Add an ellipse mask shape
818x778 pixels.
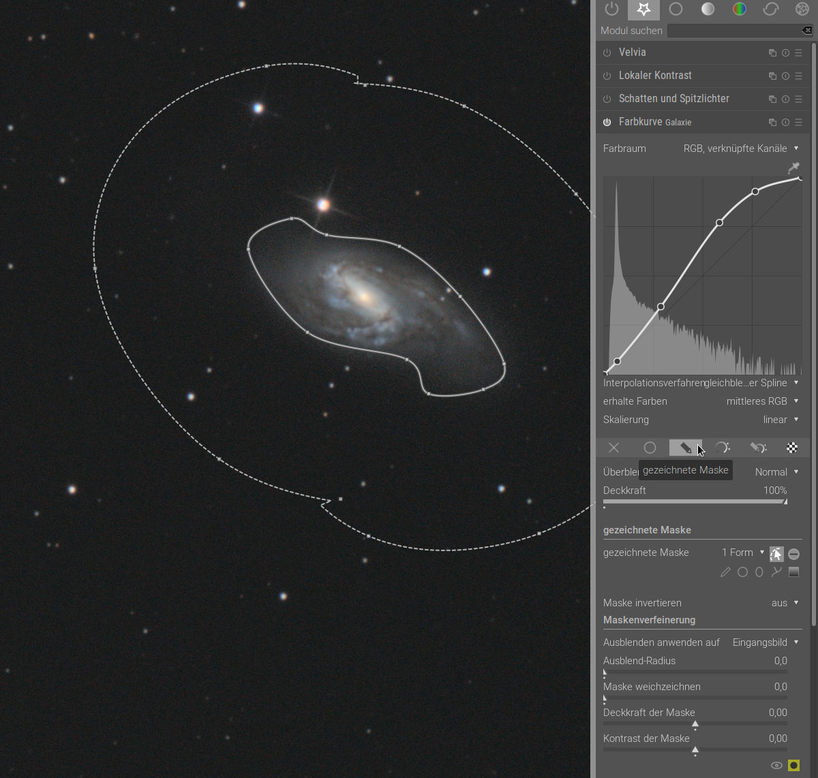click(759, 572)
